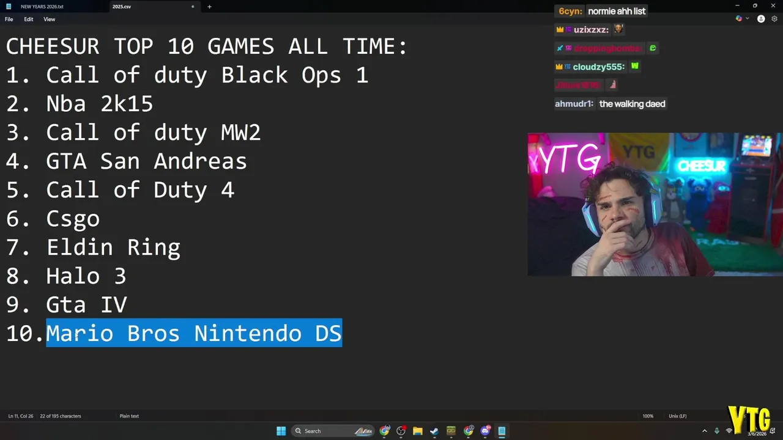The width and height of the screenshot is (783, 440).
Task: Add a new tab with plus button
Action: pyautogui.click(x=209, y=7)
